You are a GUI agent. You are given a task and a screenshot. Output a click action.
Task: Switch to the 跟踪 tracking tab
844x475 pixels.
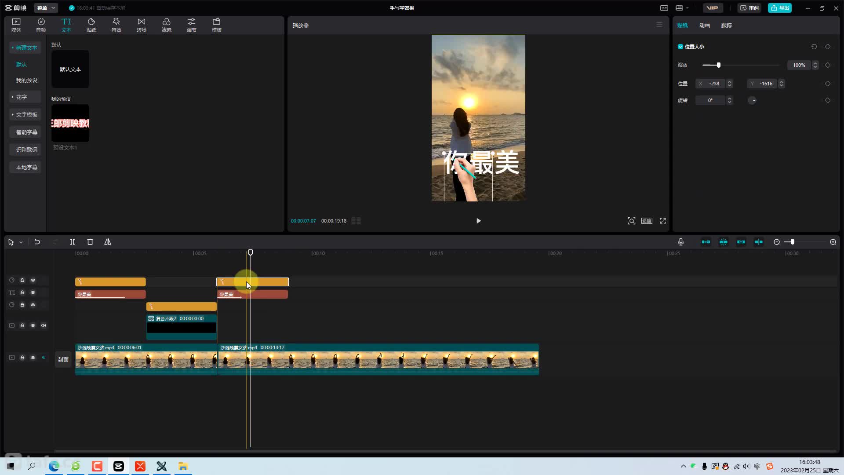tap(727, 26)
